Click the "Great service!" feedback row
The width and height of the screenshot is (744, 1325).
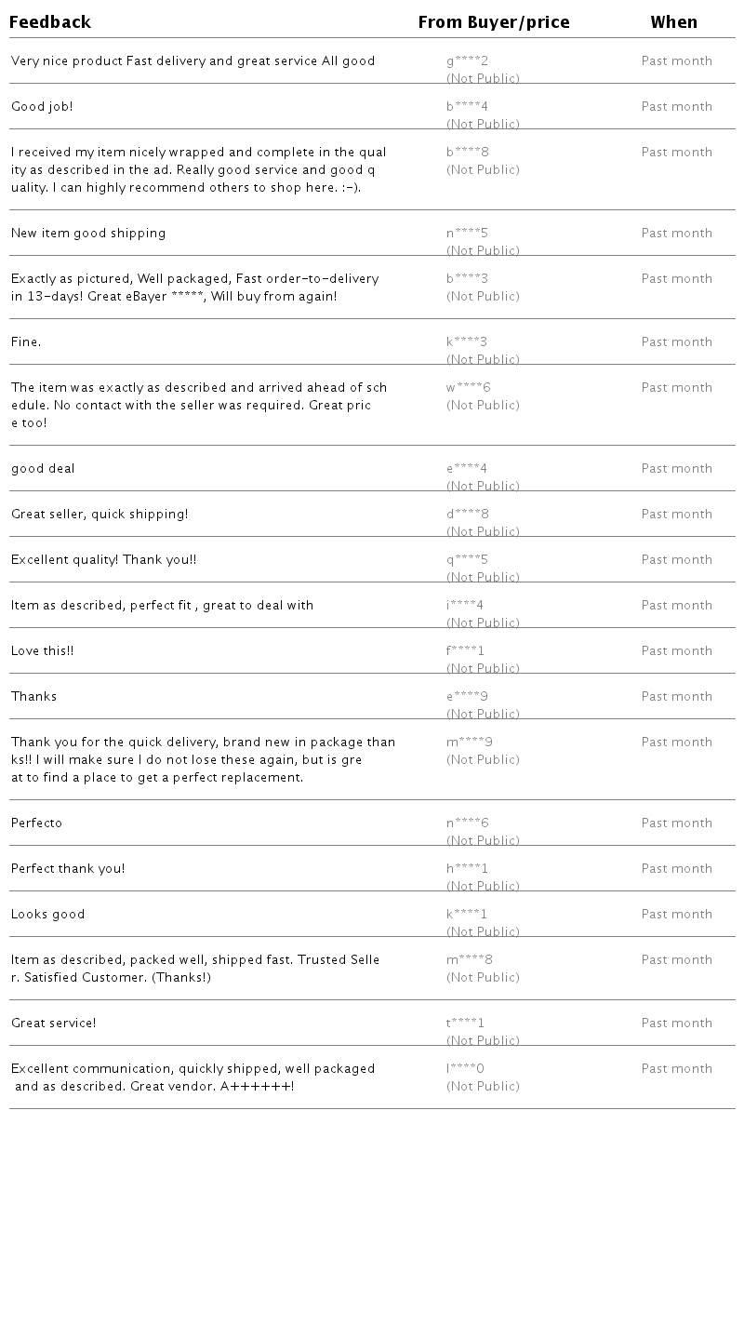53,1024
